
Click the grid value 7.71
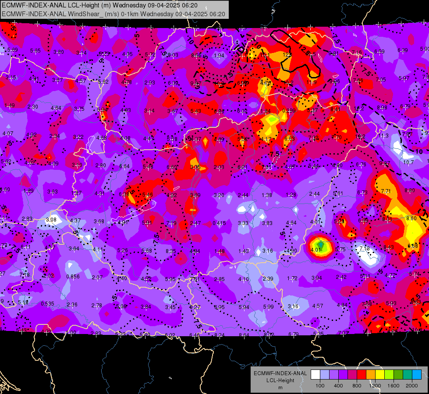click(x=386, y=191)
